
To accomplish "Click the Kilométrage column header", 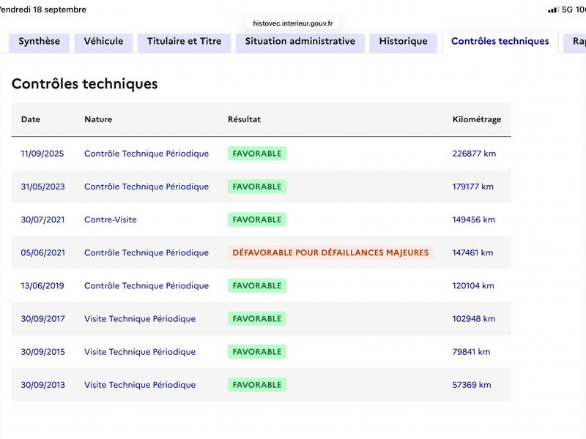I will pyautogui.click(x=477, y=119).
